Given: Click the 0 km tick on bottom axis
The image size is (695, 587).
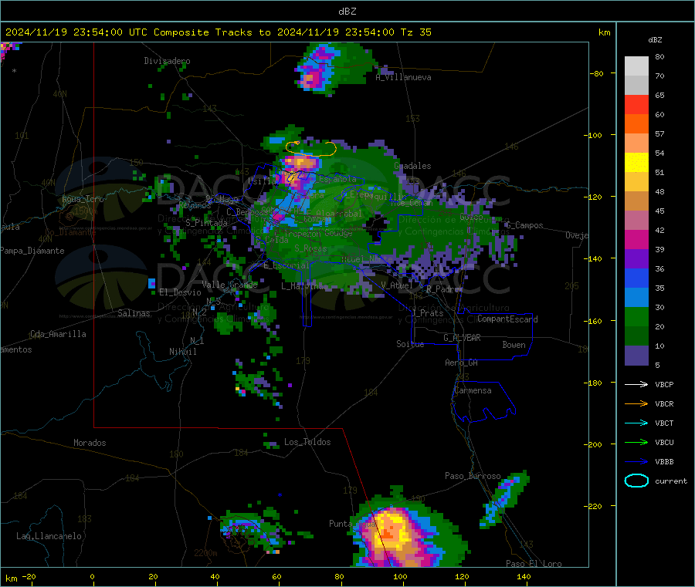Looking at the screenshot, I should (92, 577).
